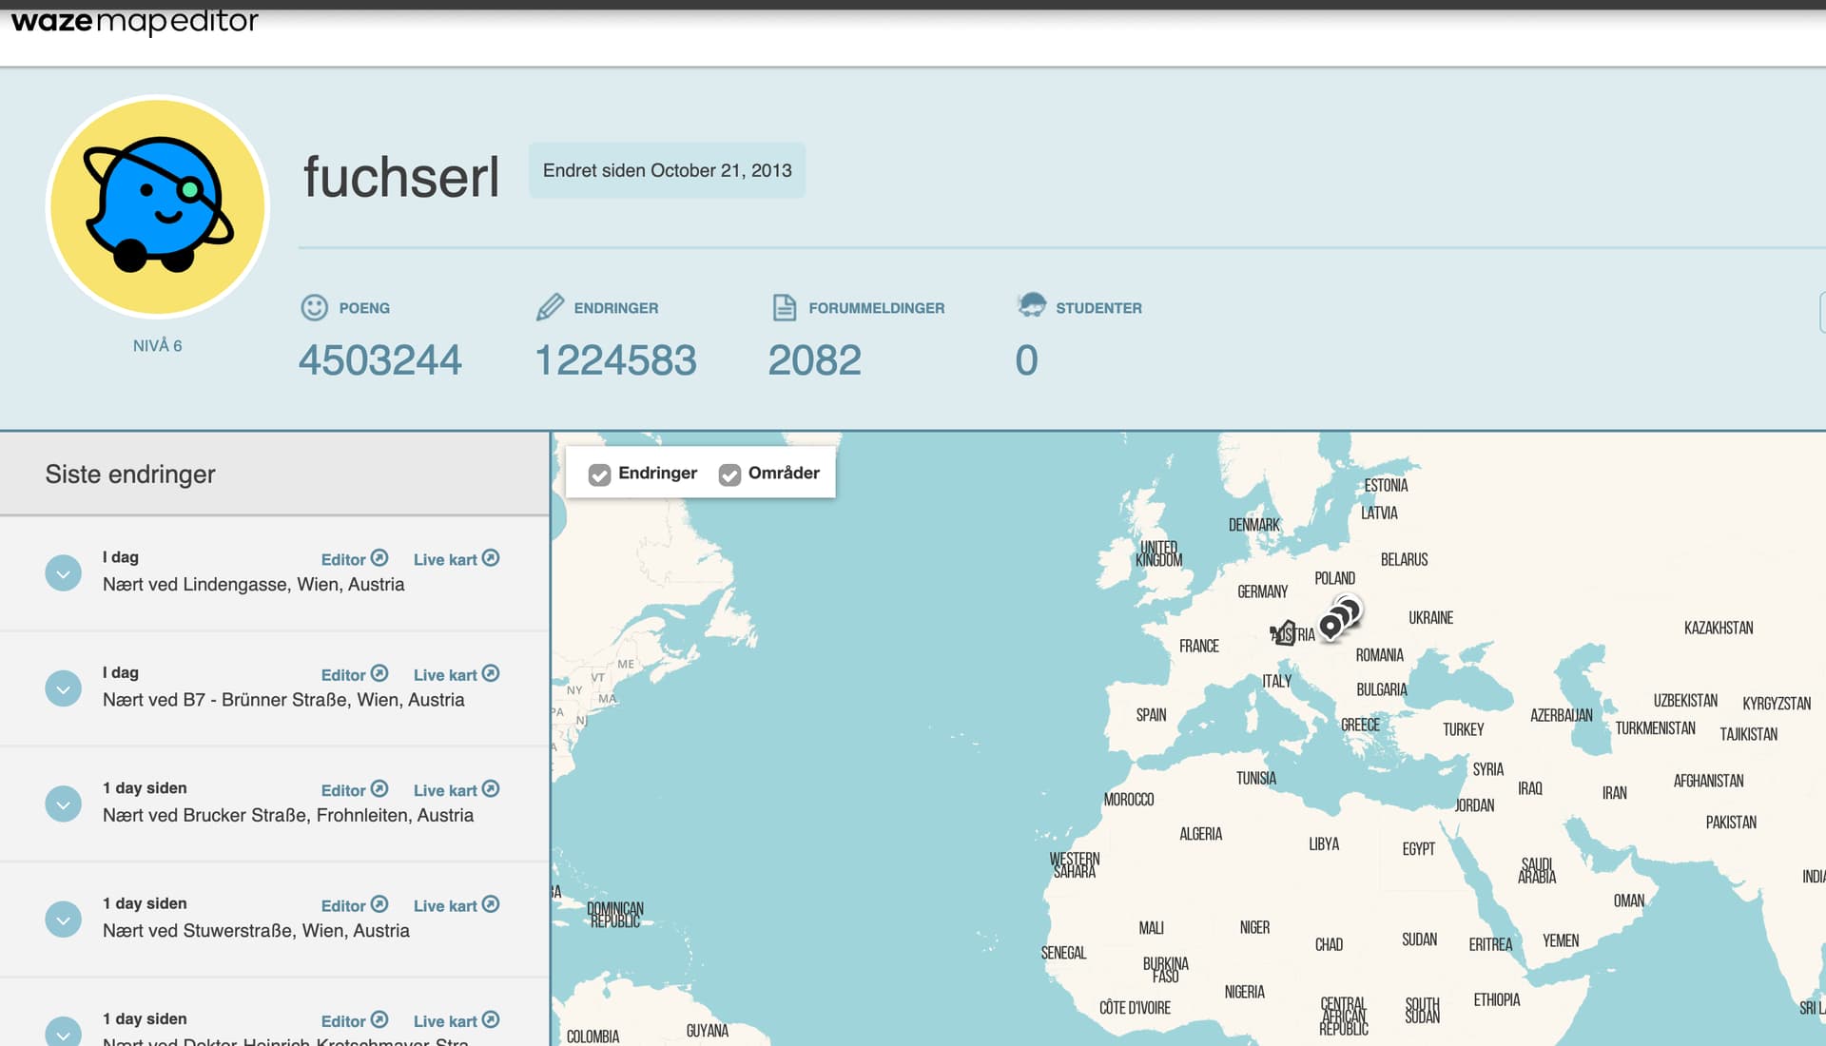Viewport: 1826px width, 1046px height.
Task: Toggle the Områder map checkbox
Action: coord(729,474)
